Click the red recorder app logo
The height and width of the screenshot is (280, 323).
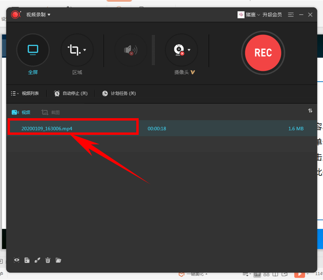click(x=16, y=15)
